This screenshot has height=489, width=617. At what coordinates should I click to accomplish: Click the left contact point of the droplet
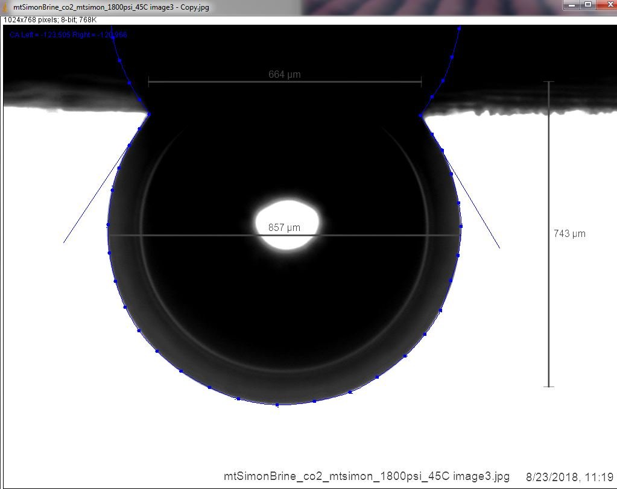click(149, 115)
